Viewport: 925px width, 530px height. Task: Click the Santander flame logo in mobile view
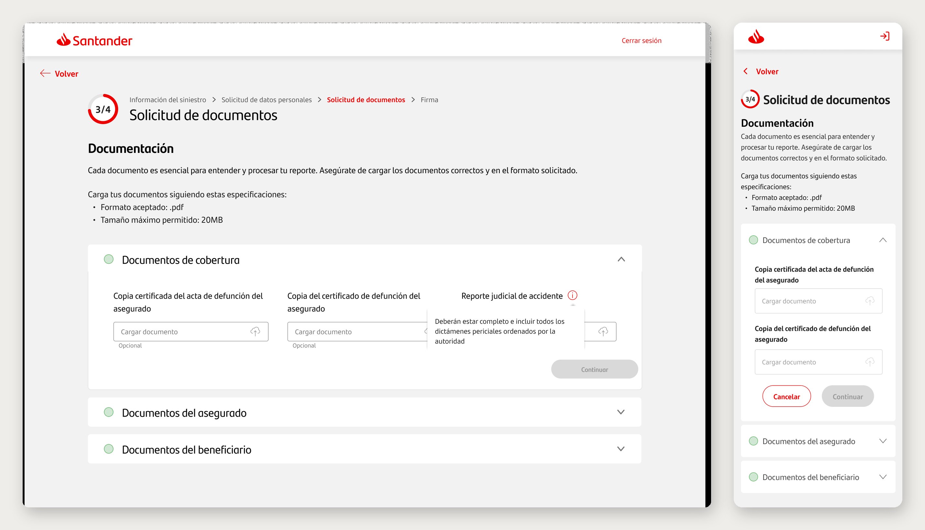point(756,37)
